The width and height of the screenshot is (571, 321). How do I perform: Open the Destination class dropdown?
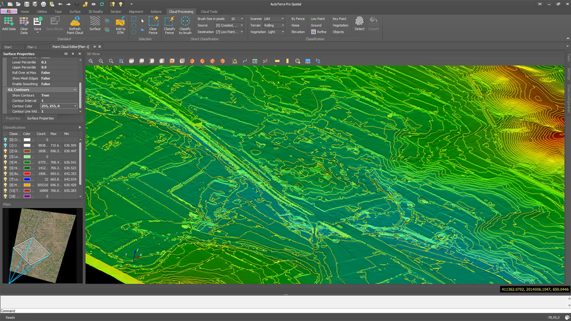[x=242, y=32]
